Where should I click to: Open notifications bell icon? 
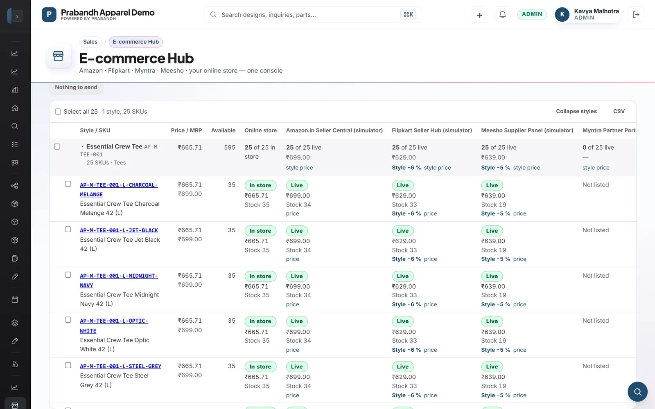(x=502, y=15)
